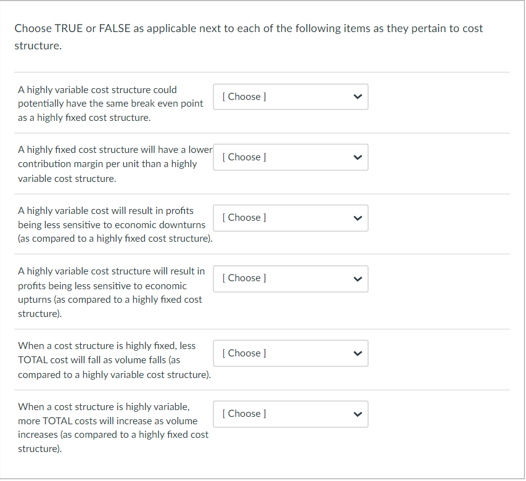
Task: Click chevron arrow beside contribution margin statement
Action: click(x=356, y=157)
